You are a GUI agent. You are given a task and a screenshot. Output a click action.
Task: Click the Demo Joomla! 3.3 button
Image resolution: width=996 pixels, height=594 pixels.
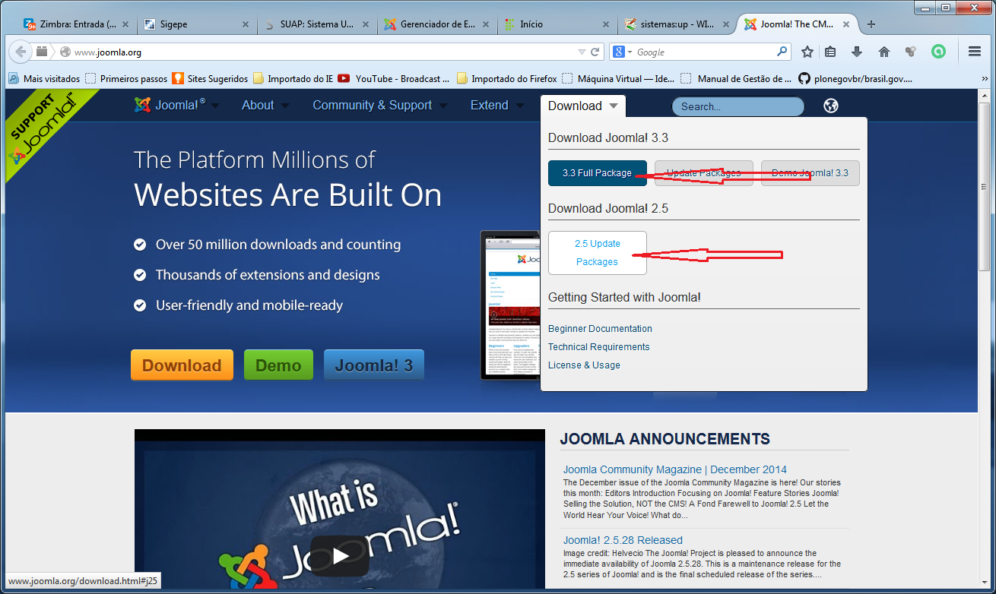point(810,173)
